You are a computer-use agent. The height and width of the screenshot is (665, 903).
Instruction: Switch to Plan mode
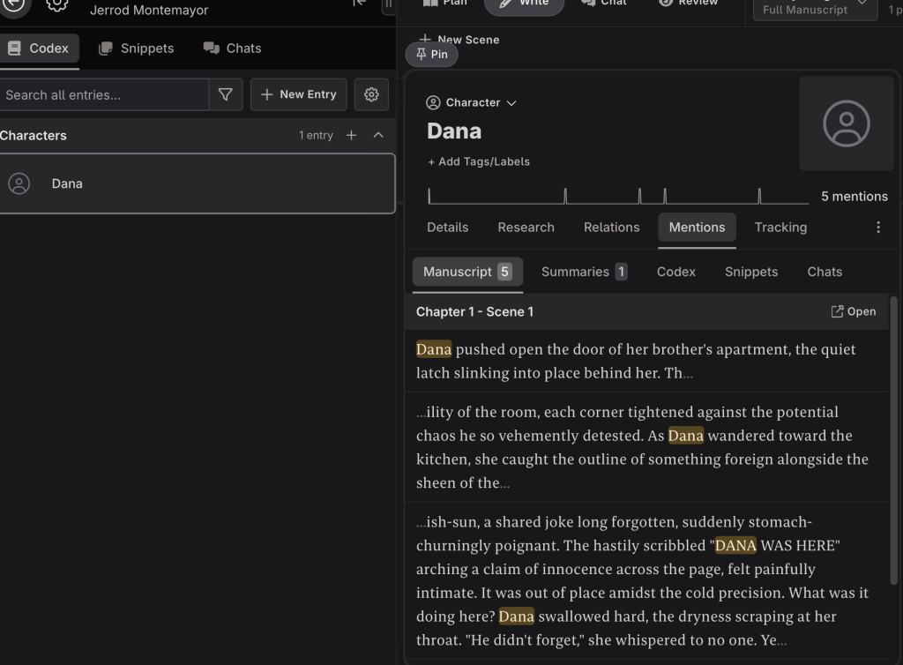coord(444,3)
